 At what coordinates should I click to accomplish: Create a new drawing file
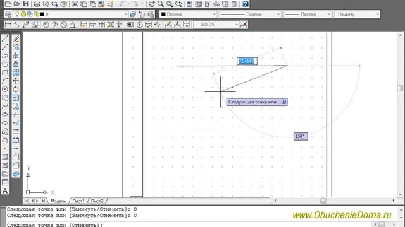click(8, 4)
